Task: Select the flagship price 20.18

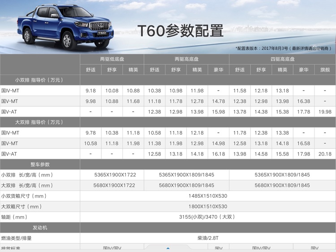Action: (x=325, y=154)
